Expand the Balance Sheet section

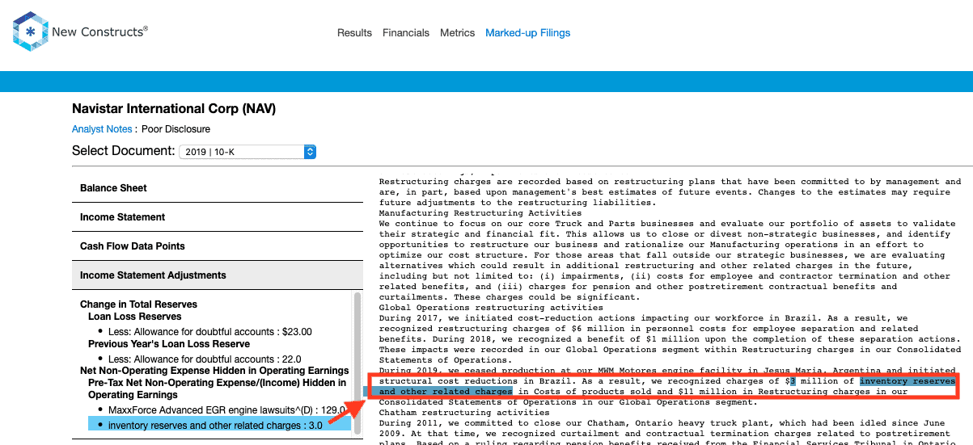[217, 188]
